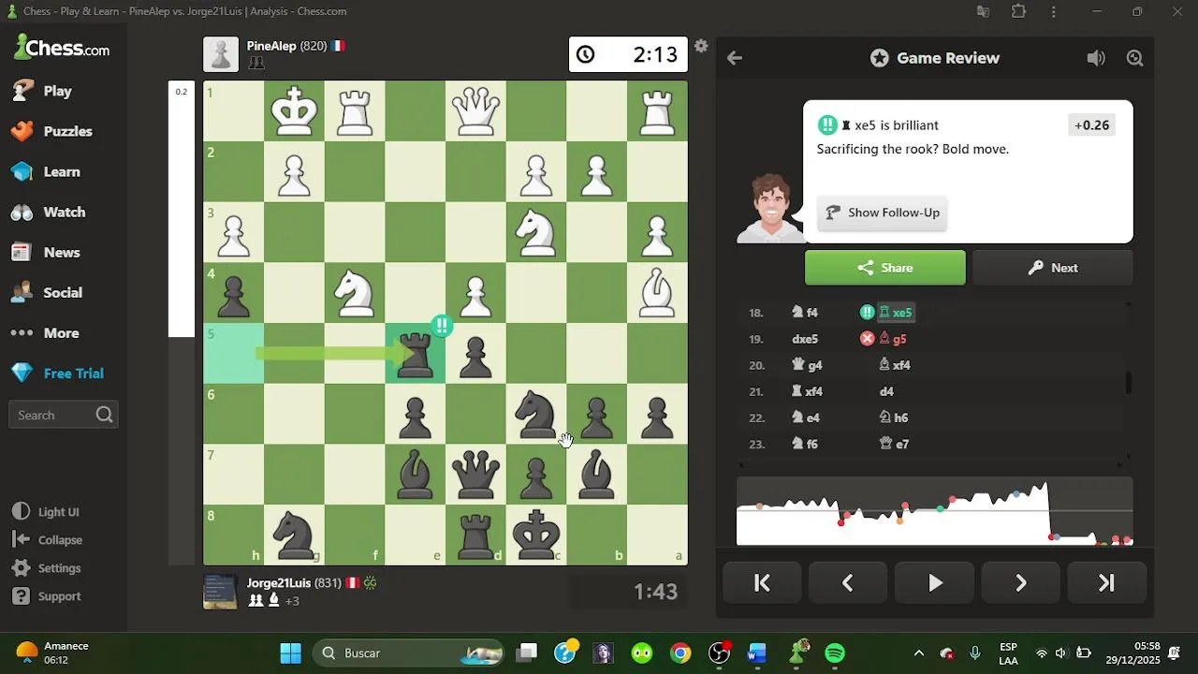Viewport: 1198px width, 674px height.
Task: Click the evaluation graph timeline
Action: point(934,511)
